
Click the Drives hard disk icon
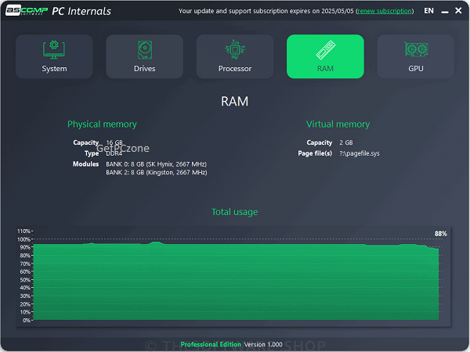click(144, 50)
